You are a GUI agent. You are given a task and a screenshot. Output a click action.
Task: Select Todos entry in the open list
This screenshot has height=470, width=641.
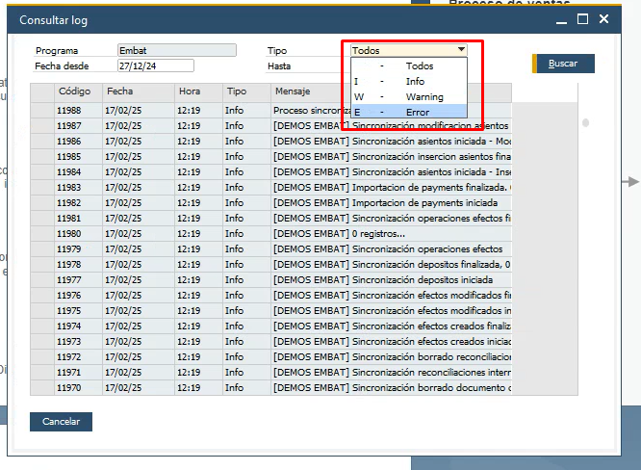pyautogui.click(x=409, y=65)
